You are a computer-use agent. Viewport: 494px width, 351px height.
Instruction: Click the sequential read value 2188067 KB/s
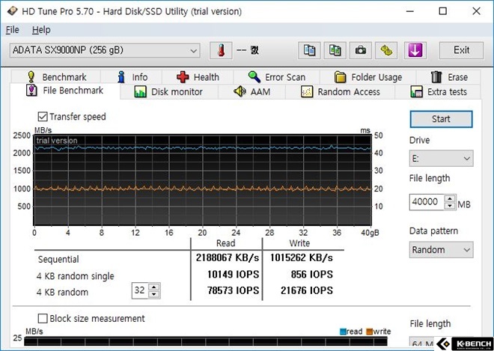click(227, 258)
